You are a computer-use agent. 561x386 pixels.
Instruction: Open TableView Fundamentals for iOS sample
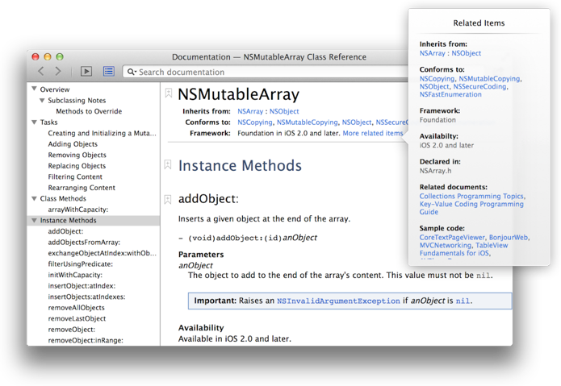[x=464, y=249]
